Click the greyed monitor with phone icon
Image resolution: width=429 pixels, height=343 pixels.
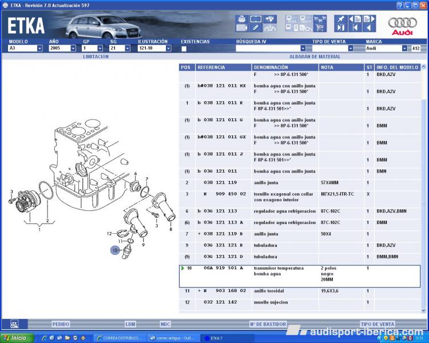[292, 28]
